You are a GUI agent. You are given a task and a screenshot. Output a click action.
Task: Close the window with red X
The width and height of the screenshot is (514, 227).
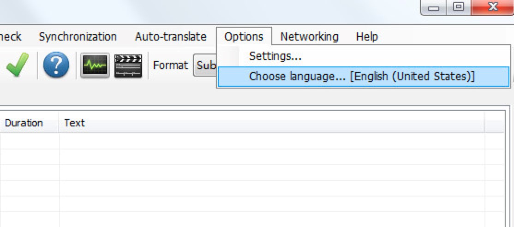[x=492, y=8]
